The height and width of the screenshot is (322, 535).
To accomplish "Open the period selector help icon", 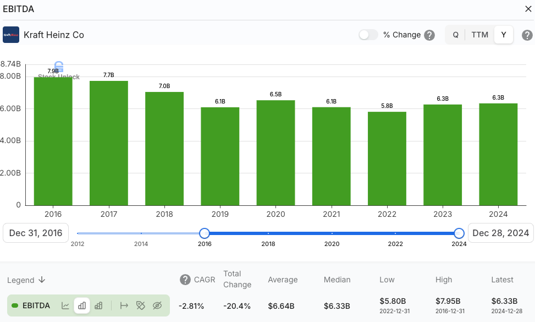I will [x=527, y=35].
